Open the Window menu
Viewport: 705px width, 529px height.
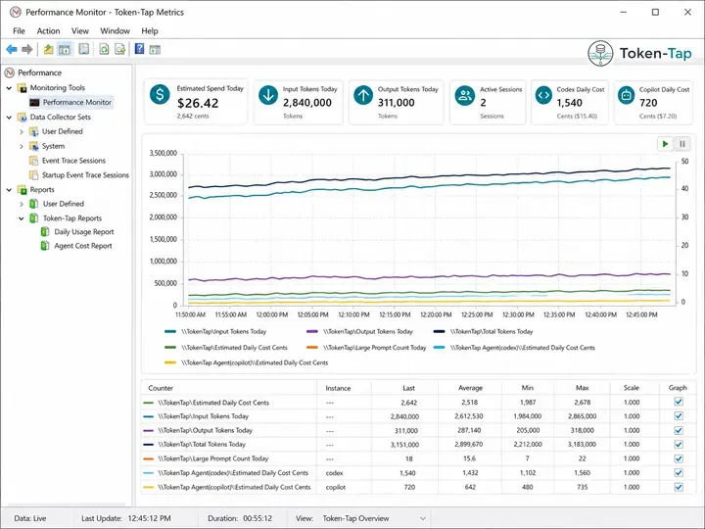pyautogui.click(x=116, y=31)
